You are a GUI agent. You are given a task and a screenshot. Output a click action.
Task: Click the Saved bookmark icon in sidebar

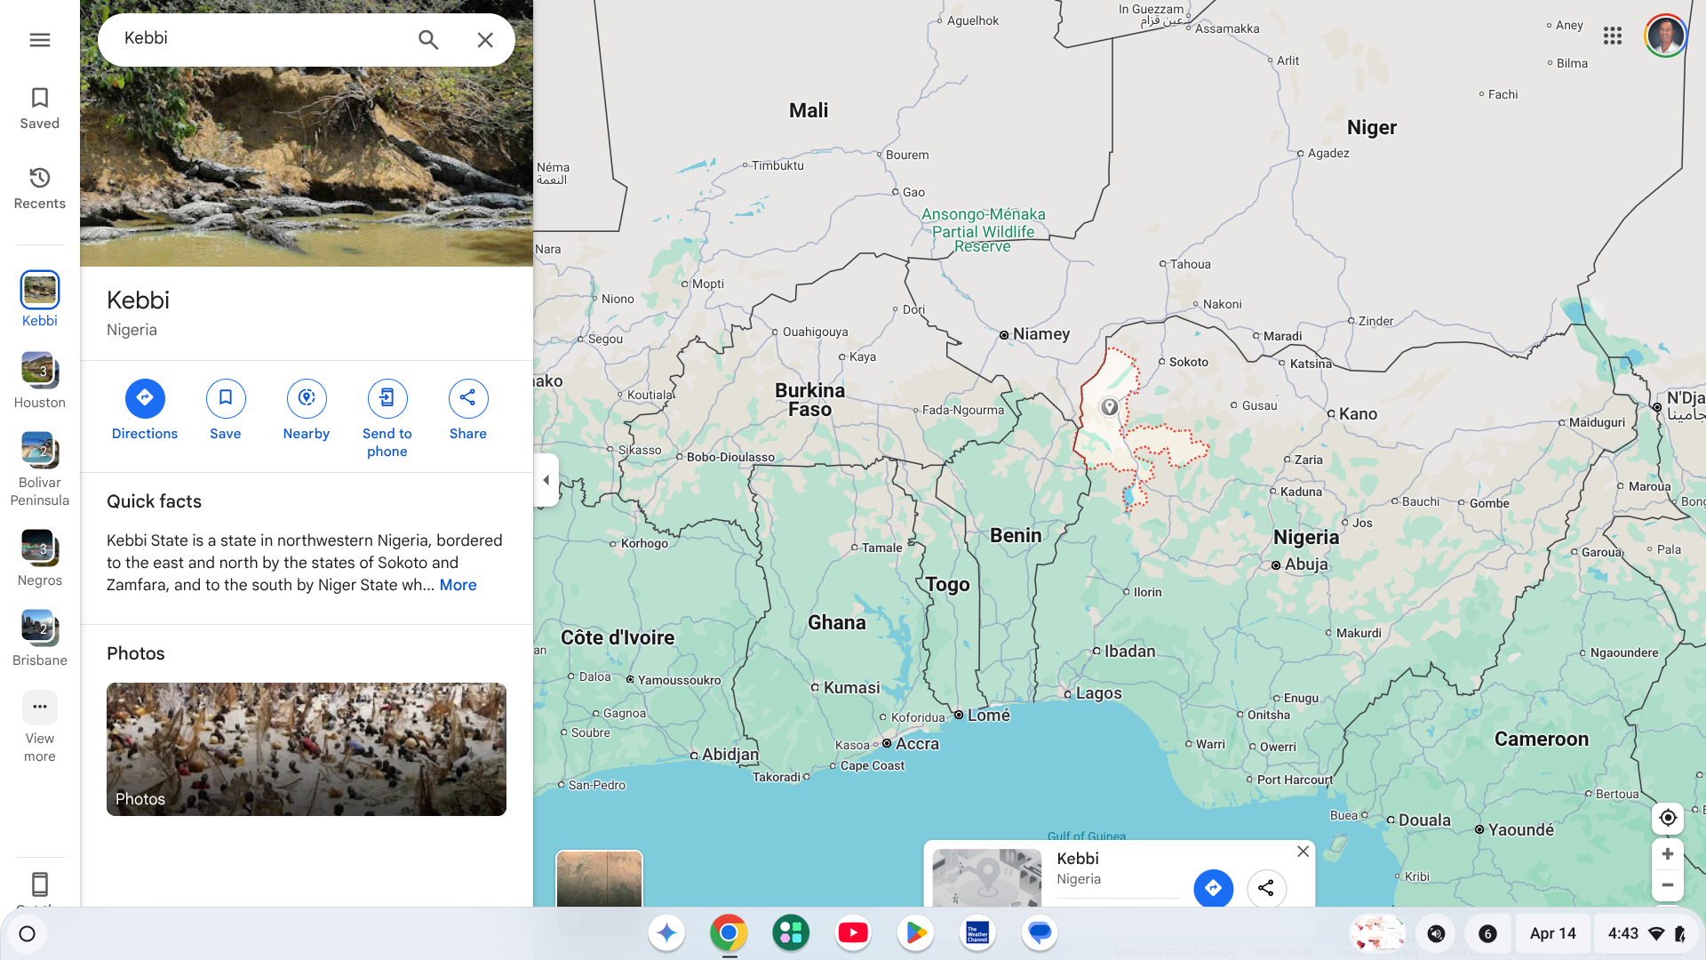click(x=39, y=108)
